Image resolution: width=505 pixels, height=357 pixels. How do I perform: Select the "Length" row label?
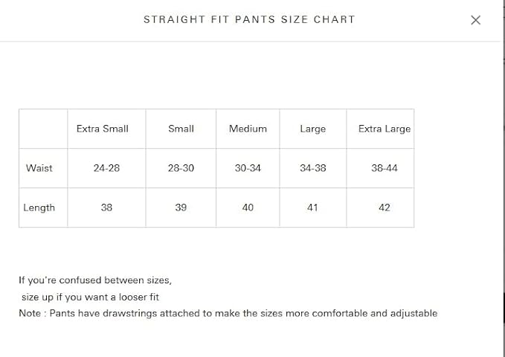[39, 208]
